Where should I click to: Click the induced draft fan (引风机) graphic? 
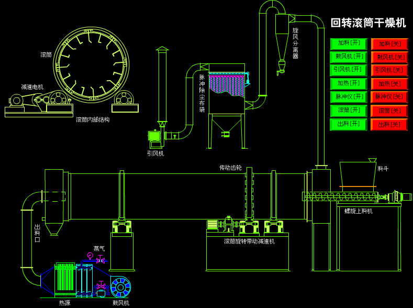[x=154, y=137]
